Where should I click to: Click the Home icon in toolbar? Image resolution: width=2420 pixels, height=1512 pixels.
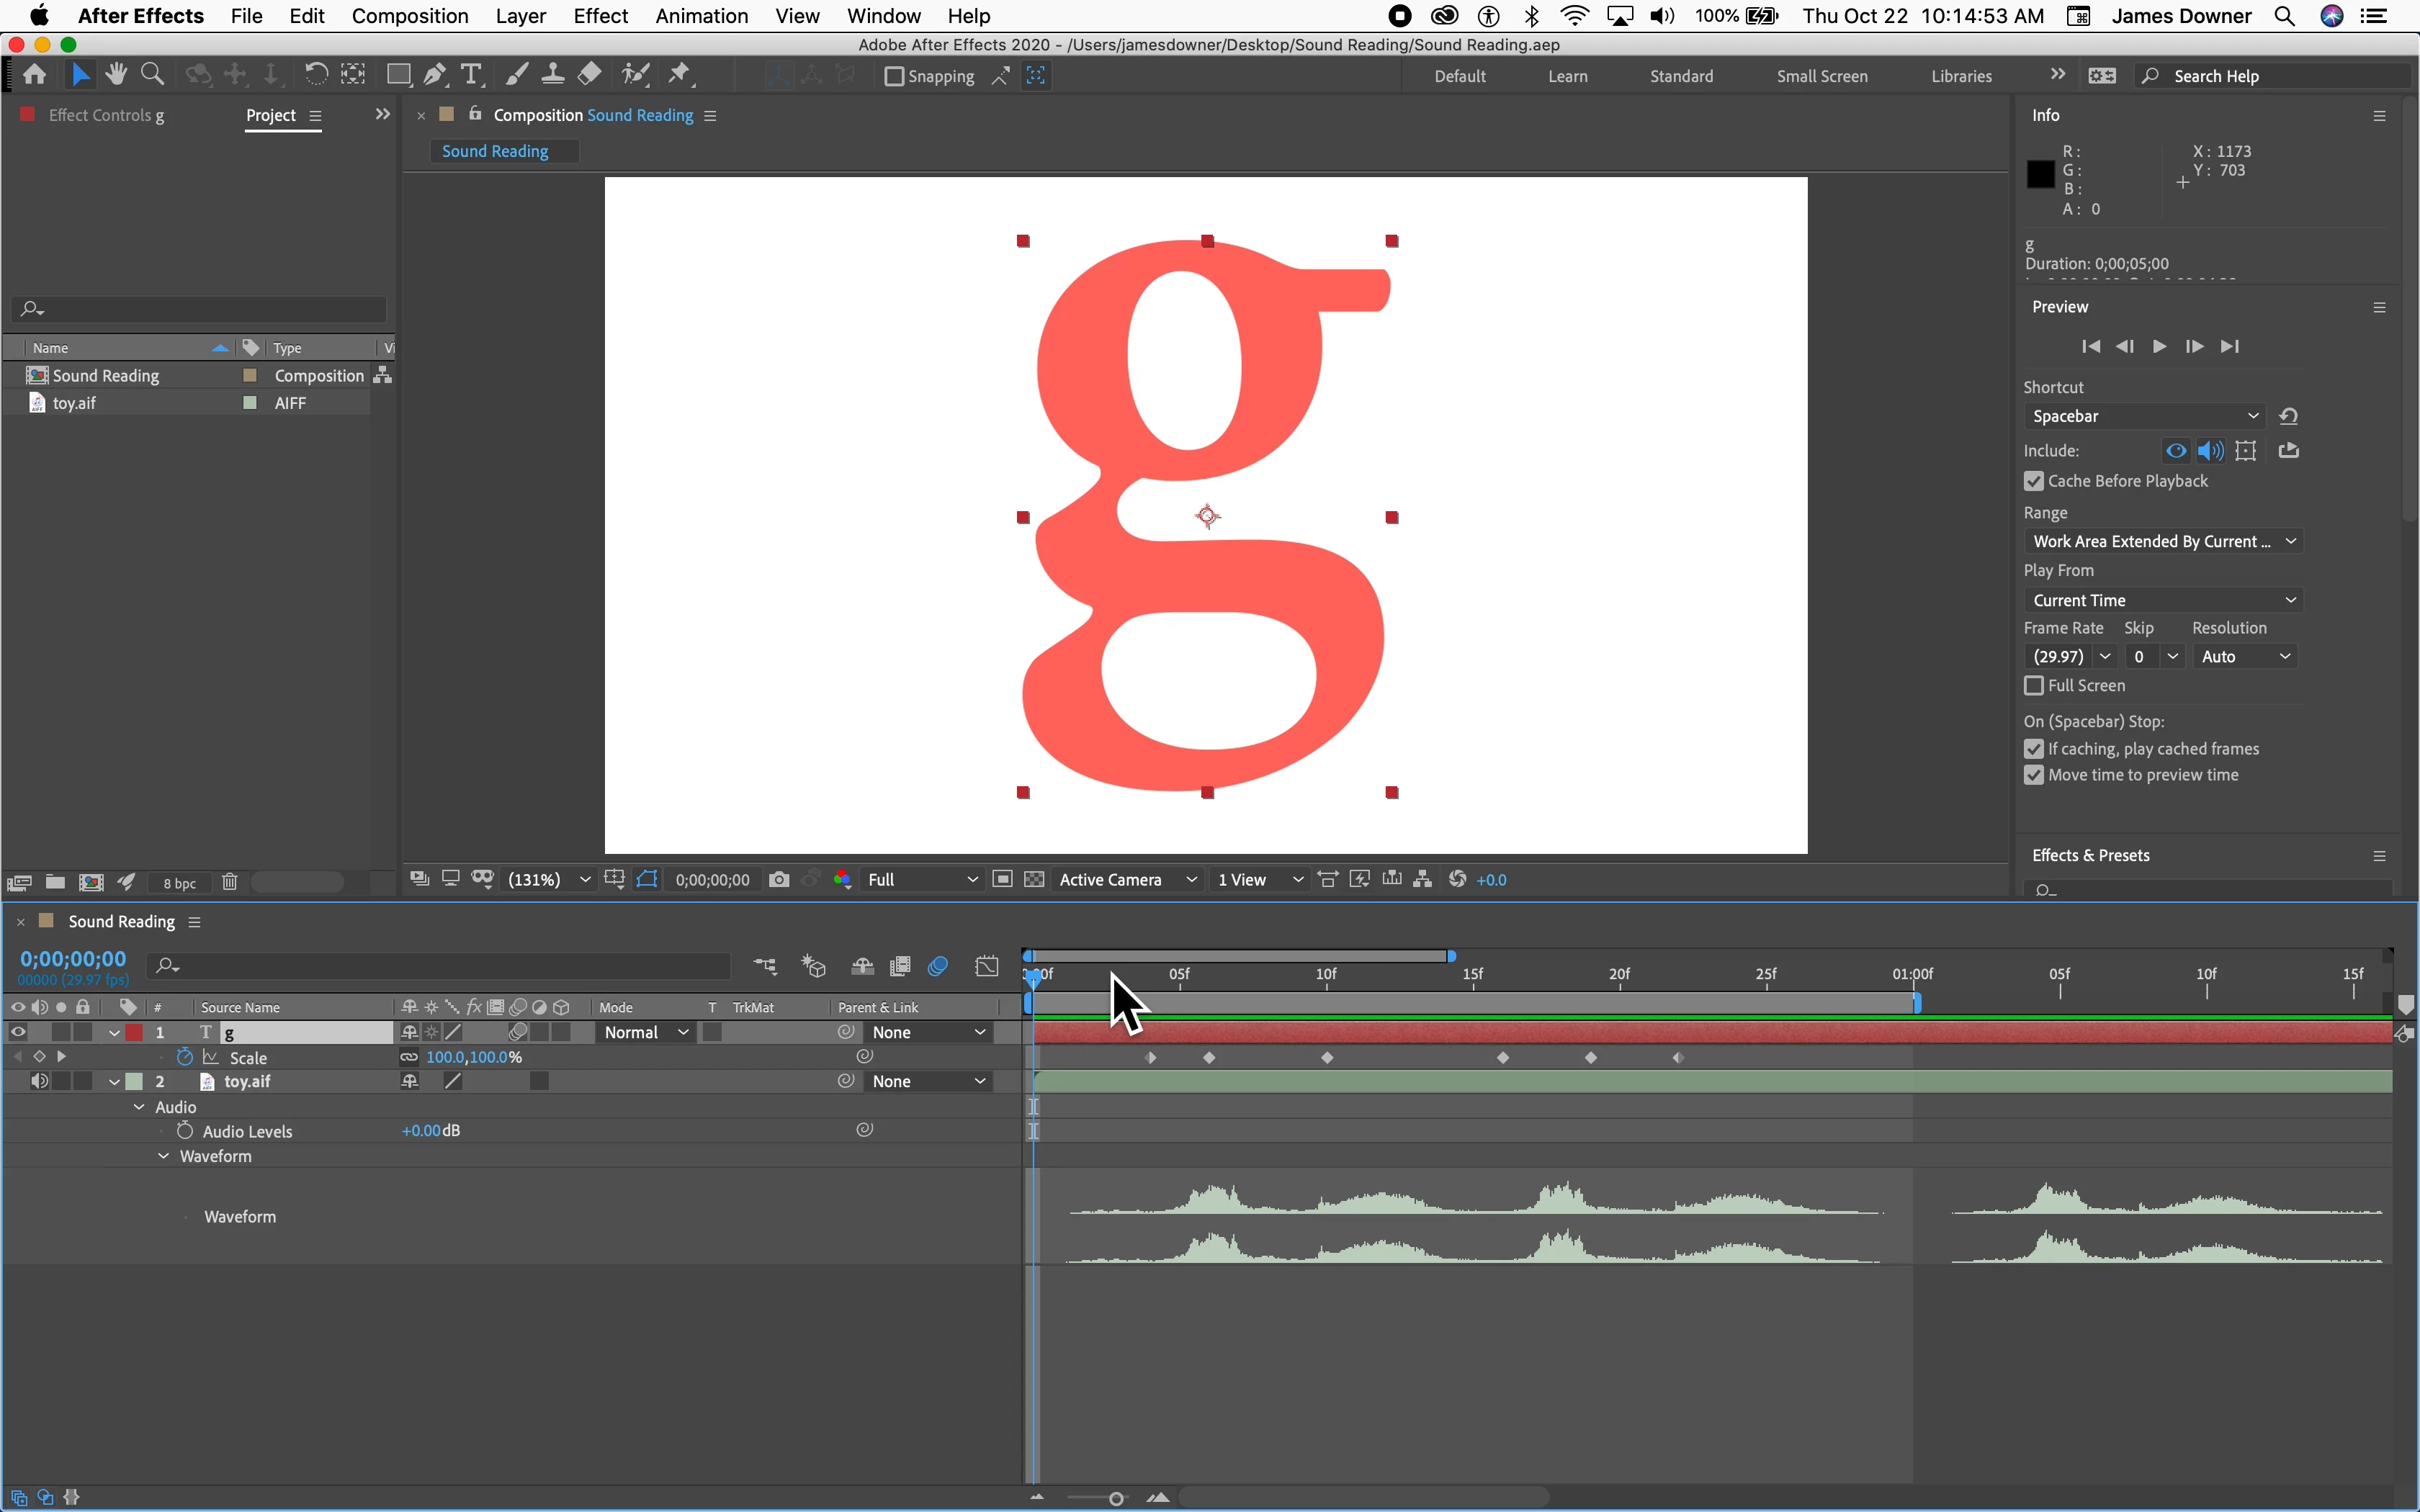[x=34, y=74]
